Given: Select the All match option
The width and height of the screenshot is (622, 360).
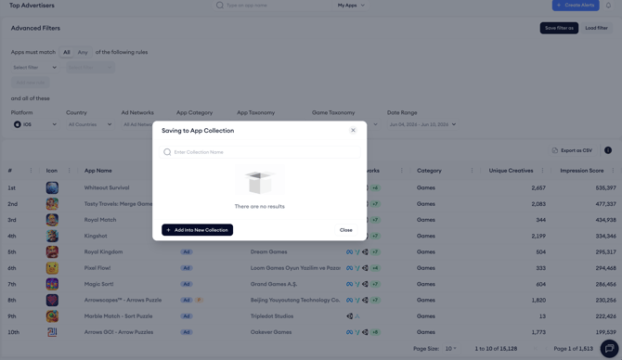Looking at the screenshot, I should click(67, 52).
